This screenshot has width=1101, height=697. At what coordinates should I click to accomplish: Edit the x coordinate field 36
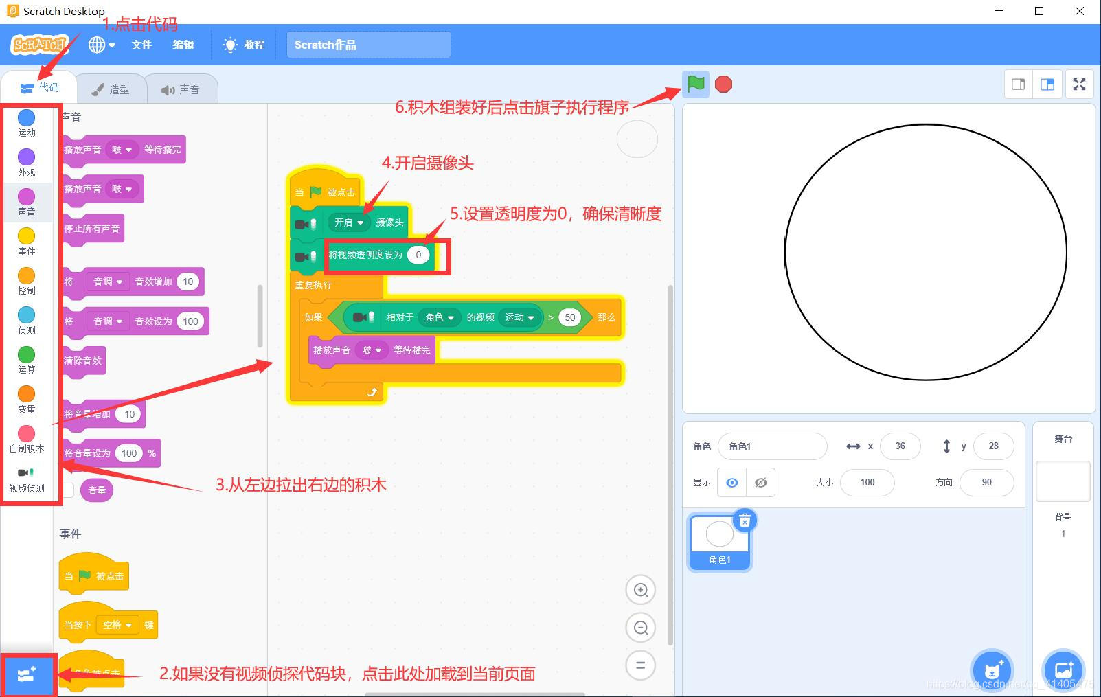900,446
